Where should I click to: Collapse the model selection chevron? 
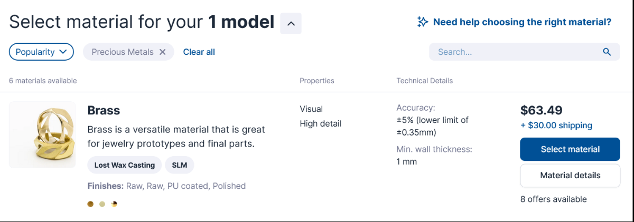pos(291,23)
